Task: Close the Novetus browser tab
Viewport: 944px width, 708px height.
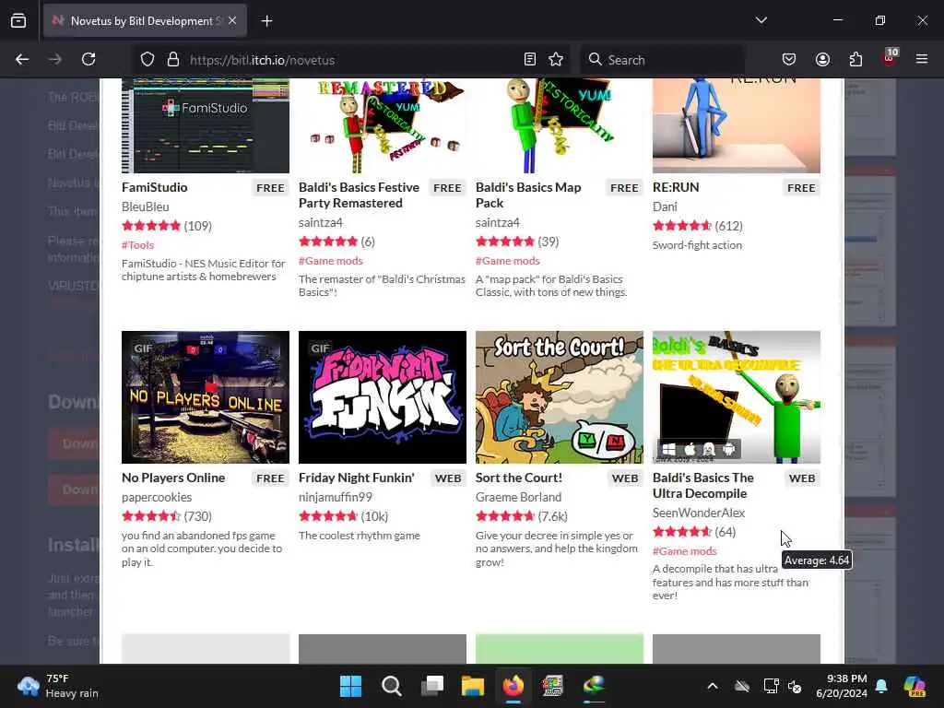Action: tap(232, 20)
